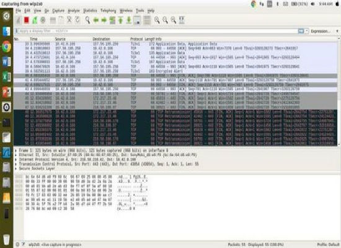Image resolution: width=341 pixels, height=248 pixels.
Task: Click the resize columns toolbar icon
Action: point(182,20)
